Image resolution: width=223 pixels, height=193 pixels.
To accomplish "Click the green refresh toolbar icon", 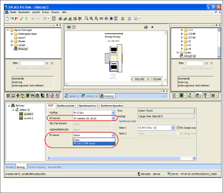I will point(26,19).
